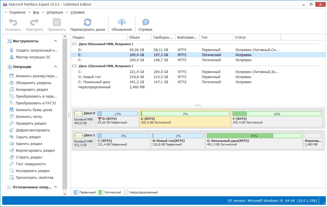Select Изменить размер|пере... operation

34,76
